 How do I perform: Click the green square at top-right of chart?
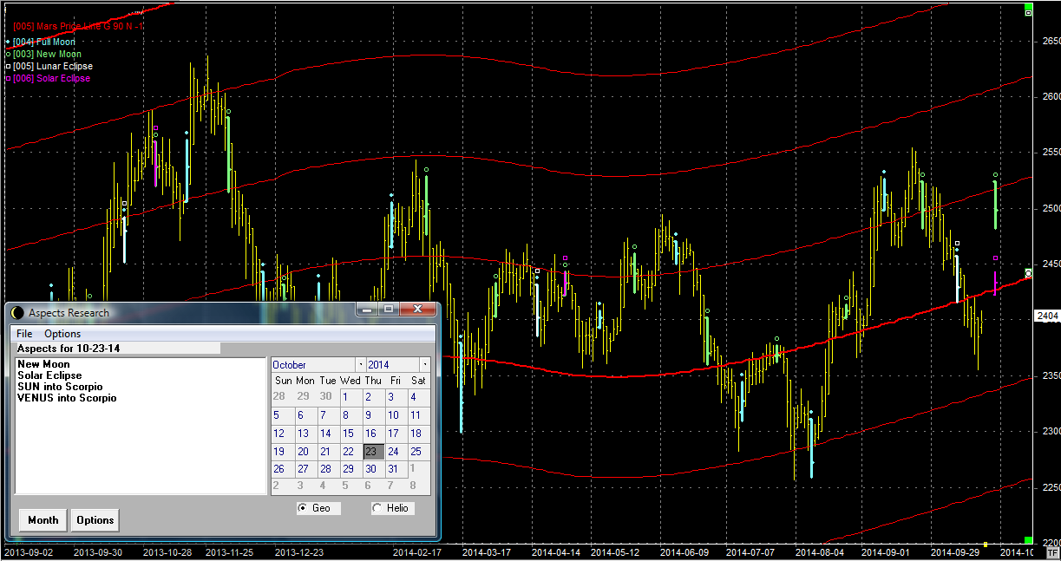[1028, 13]
